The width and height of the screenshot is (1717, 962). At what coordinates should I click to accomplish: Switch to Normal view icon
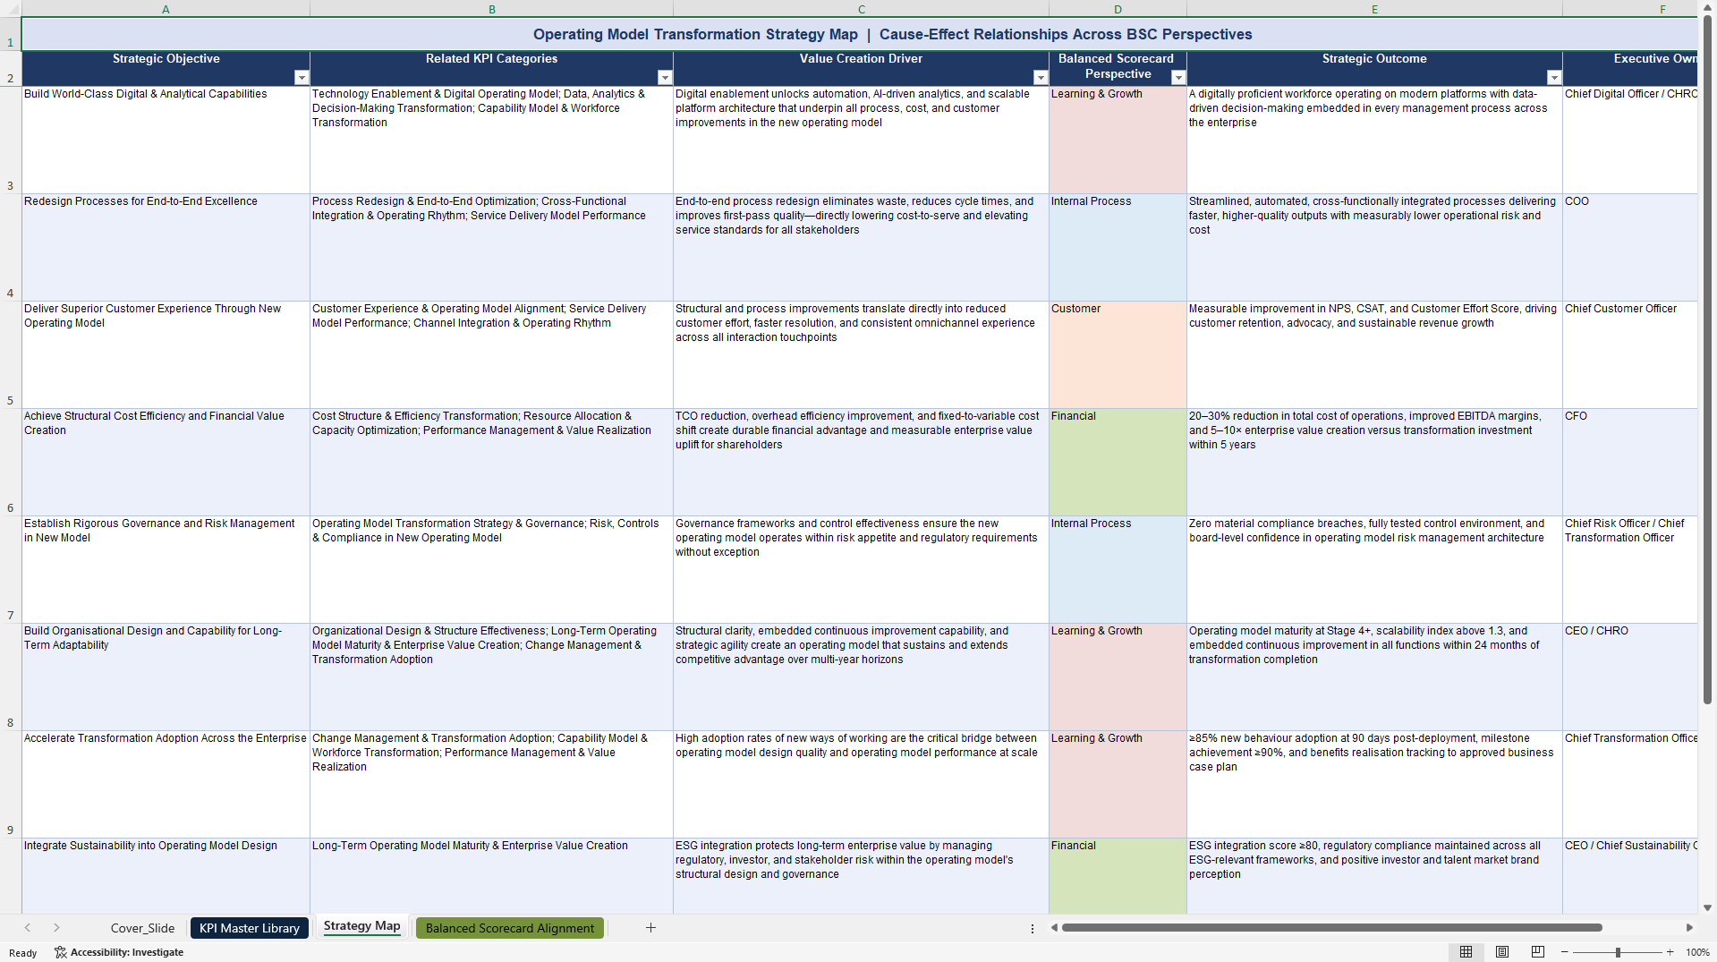pyautogui.click(x=1466, y=952)
